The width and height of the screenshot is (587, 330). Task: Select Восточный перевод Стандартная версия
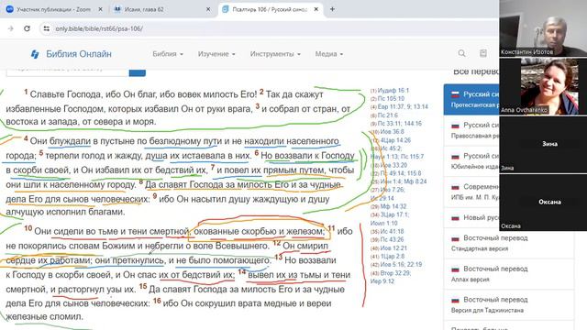pyautogui.click(x=508, y=243)
